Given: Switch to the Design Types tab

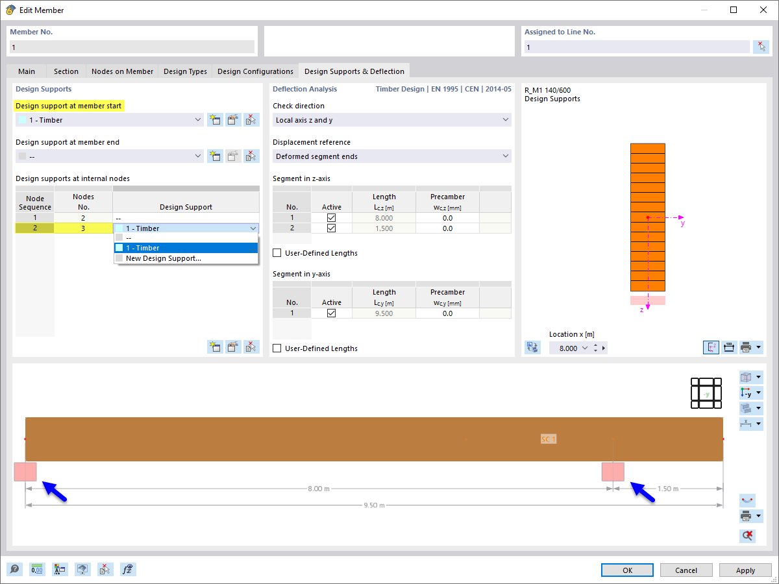Looking at the screenshot, I should point(184,71).
